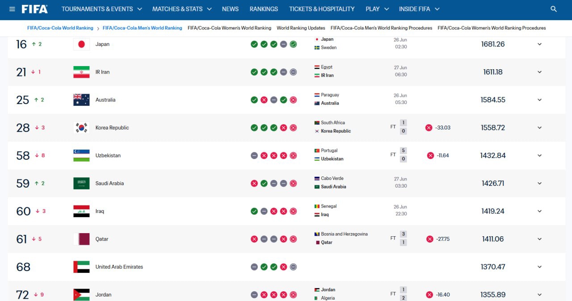This screenshot has width=572, height=301.
Task: Open the Inside FIFA menu
Action: pyautogui.click(x=419, y=9)
